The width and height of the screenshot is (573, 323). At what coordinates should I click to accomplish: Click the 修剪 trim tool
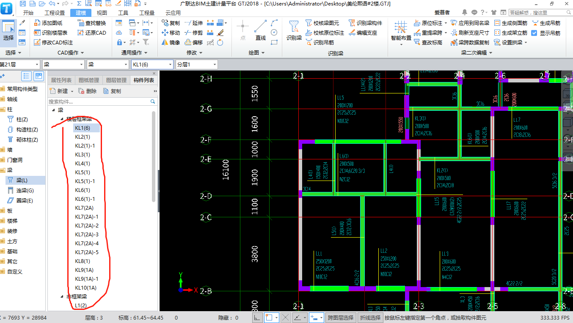tap(194, 33)
